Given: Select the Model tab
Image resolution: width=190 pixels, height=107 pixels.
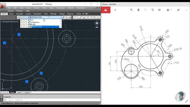Looking at the screenshot, I should click(x=12, y=92).
